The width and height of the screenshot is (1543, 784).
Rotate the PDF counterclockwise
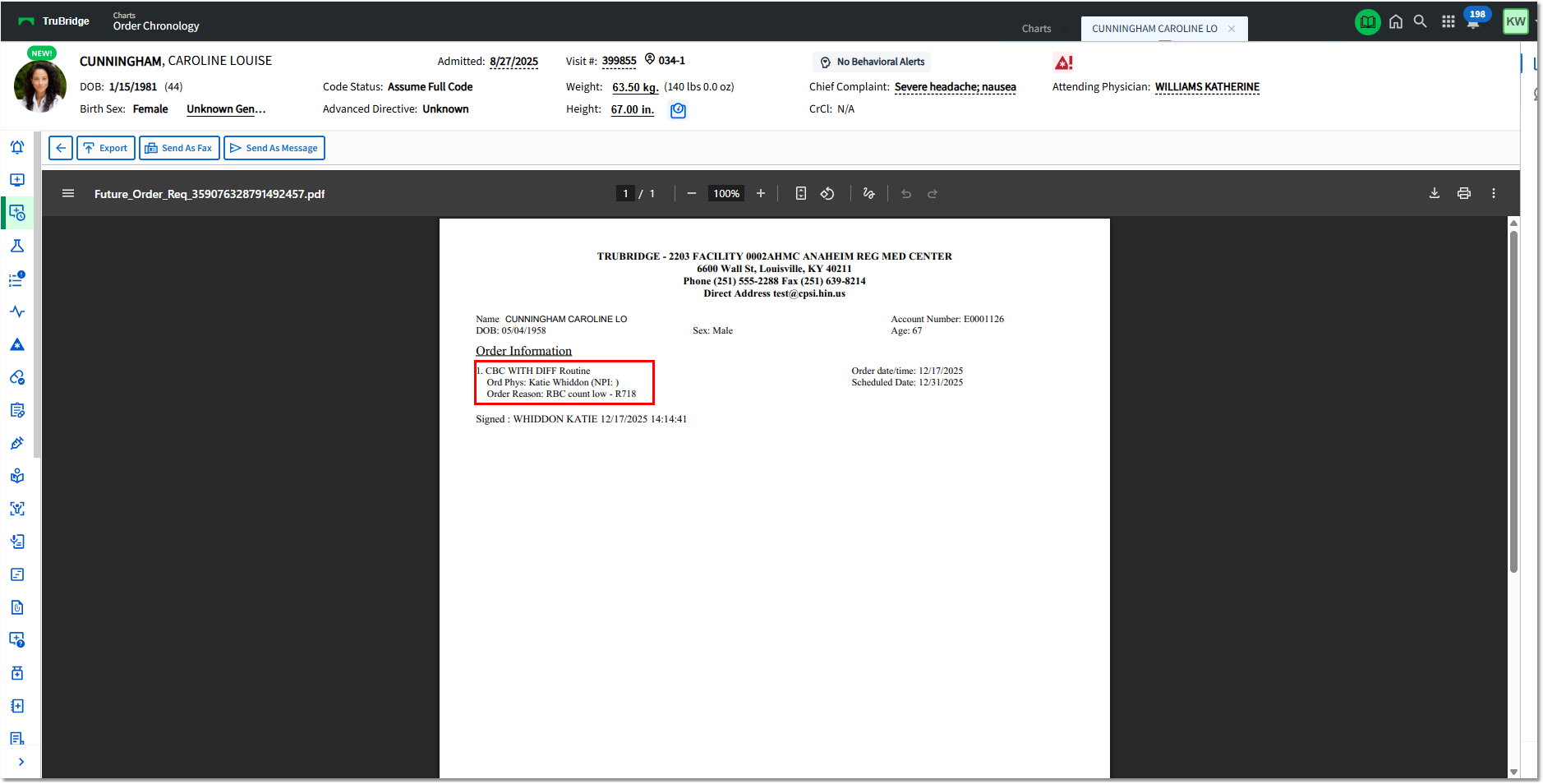coord(827,193)
